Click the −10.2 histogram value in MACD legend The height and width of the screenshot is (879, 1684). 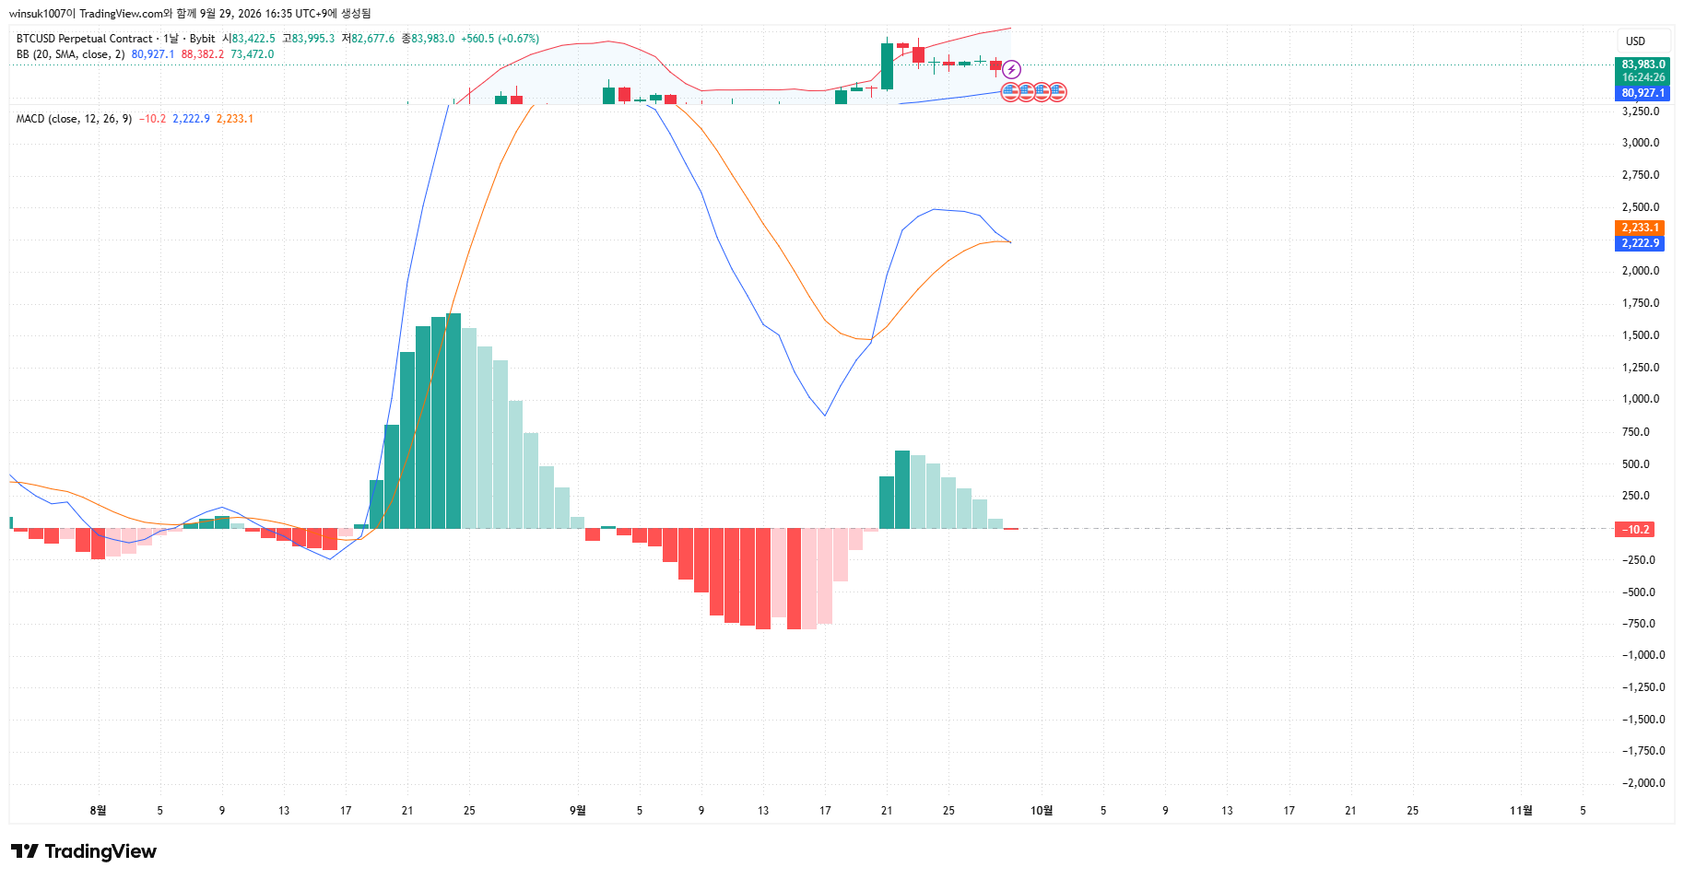pos(153,119)
